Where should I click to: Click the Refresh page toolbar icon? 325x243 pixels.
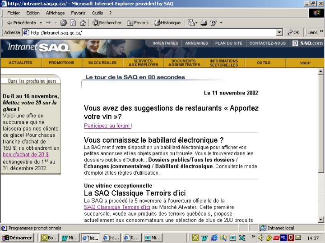tap(73, 23)
